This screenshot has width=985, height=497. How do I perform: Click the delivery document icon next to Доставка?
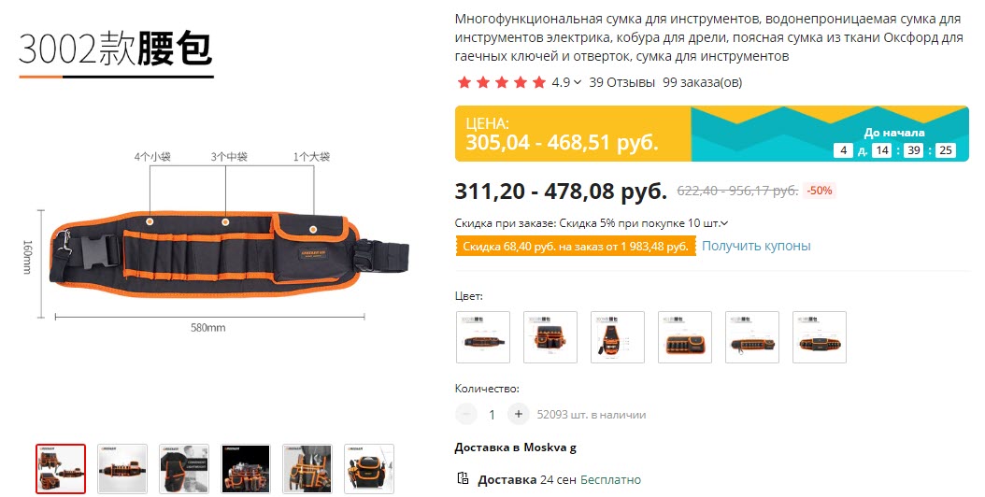(463, 478)
